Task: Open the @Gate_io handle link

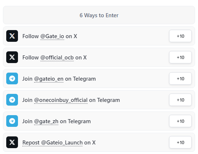Action: 52,36
